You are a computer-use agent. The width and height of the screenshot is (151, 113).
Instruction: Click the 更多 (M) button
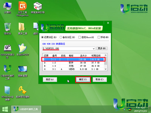tap(102, 48)
